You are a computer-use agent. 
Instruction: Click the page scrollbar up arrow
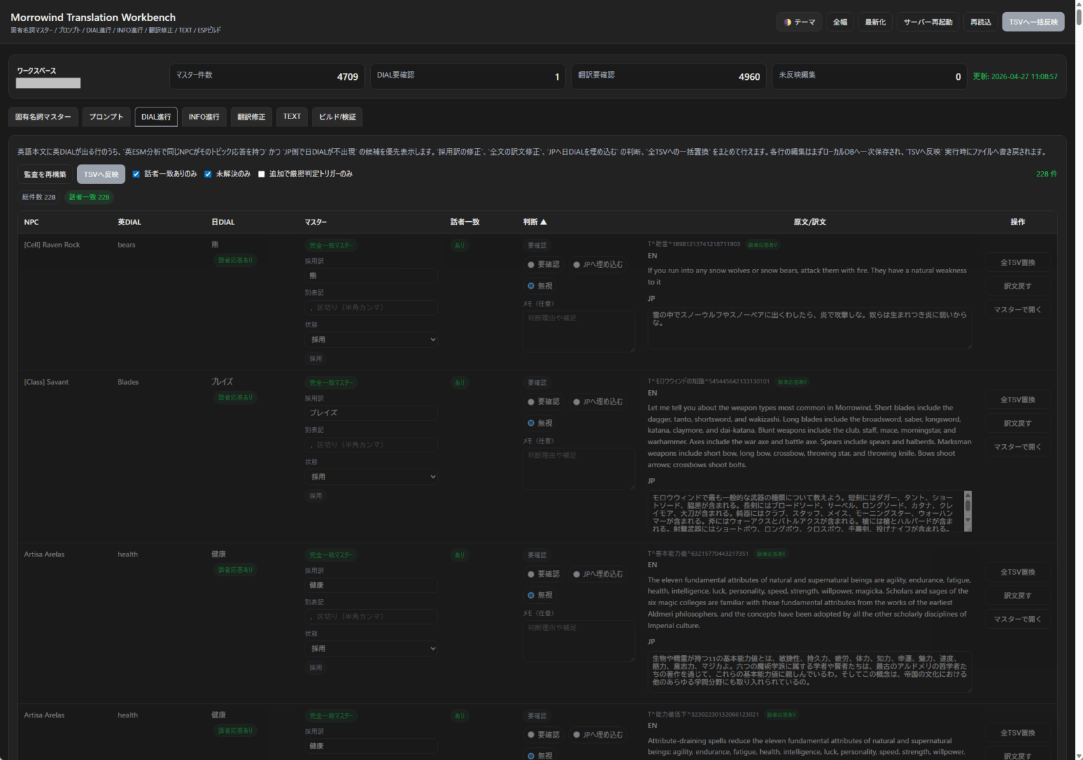pos(1078,4)
